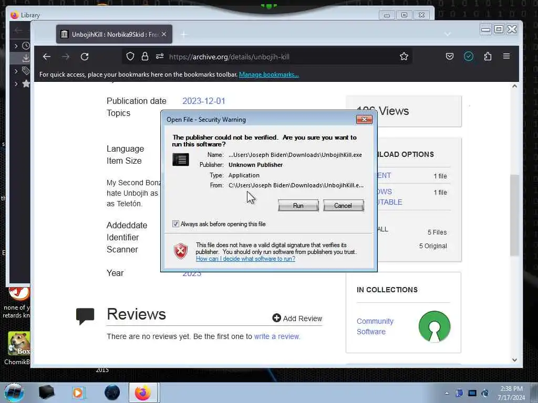The width and height of the screenshot is (538, 403).
Task: Expand All Bookmarks star item in Library
Action: click(16, 83)
